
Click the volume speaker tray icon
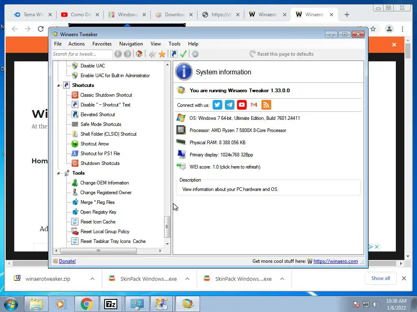[x=376, y=304]
